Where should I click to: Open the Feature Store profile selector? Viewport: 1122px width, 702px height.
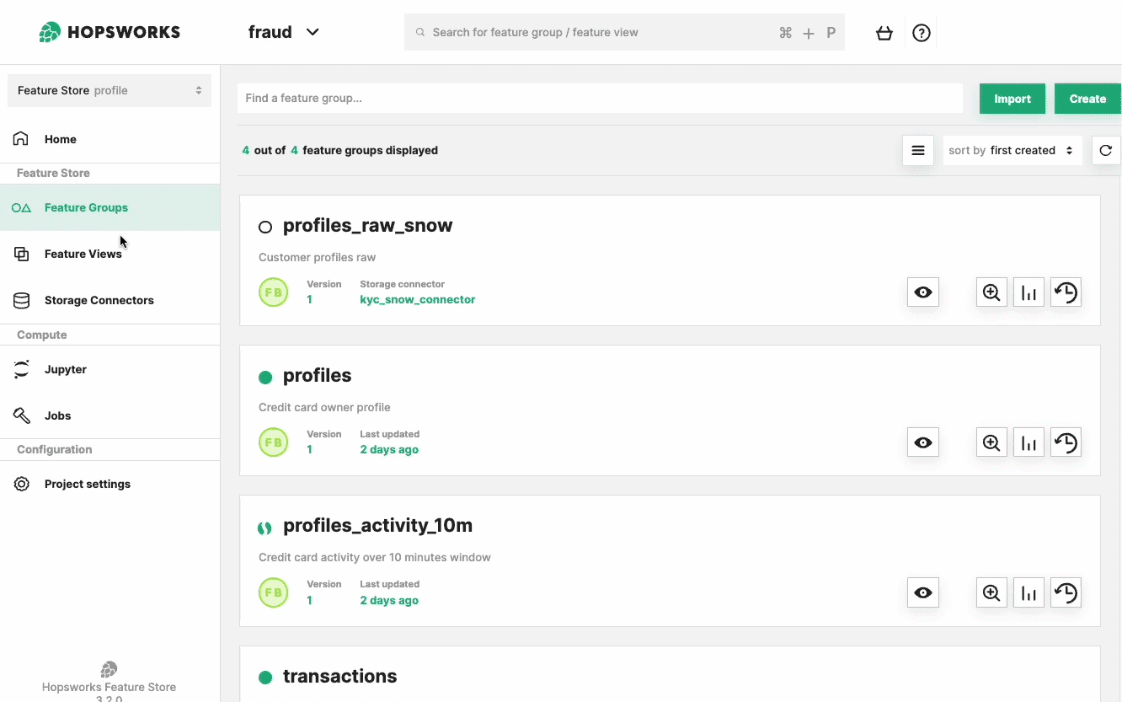tap(109, 89)
